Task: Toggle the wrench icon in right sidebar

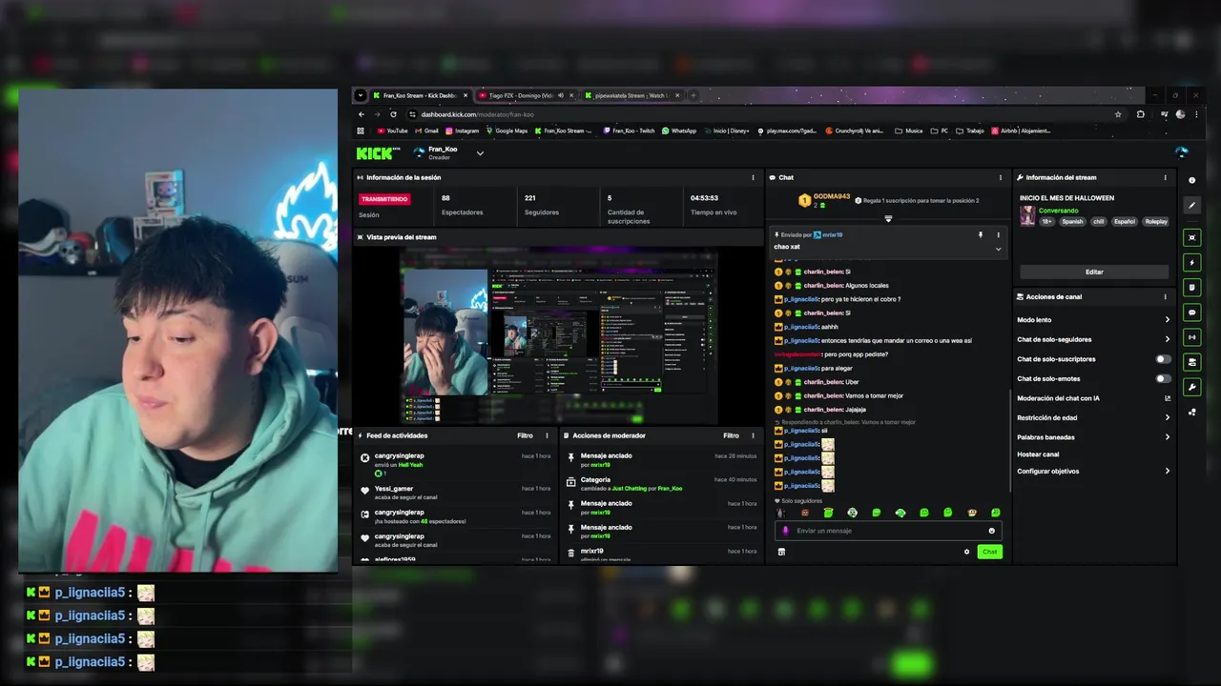Action: (x=1191, y=387)
